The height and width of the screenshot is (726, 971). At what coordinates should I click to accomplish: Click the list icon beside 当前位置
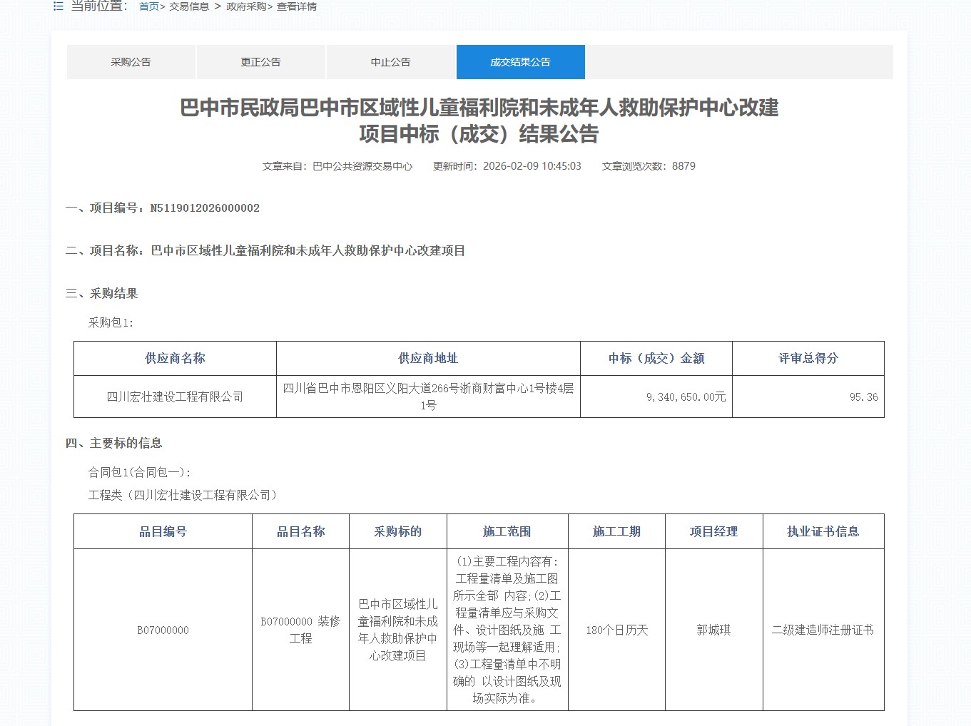point(59,6)
